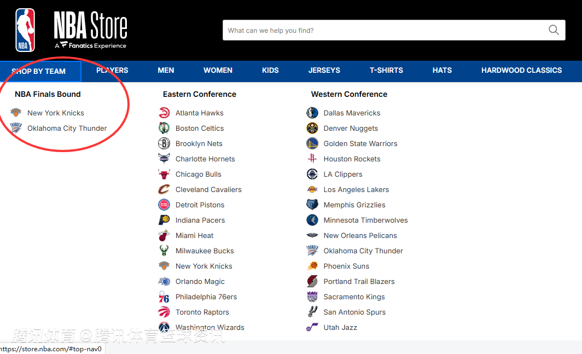Screen dimensions: 582x354
Task: Open the Men menu
Action: [x=166, y=70]
